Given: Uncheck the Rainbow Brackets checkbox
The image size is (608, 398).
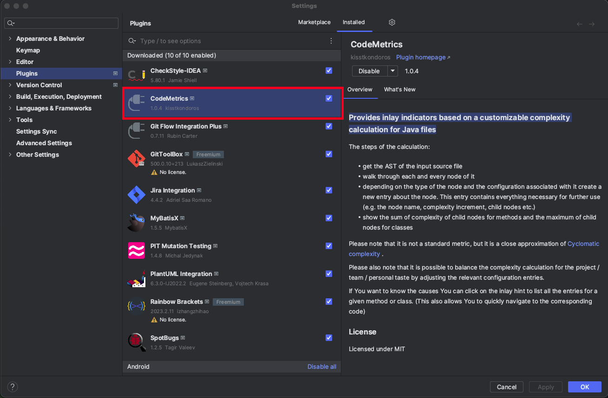Looking at the screenshot, I should point(329,302).
